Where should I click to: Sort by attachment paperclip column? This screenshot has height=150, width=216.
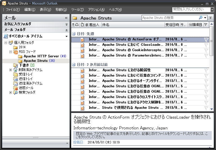coord(87,25)
